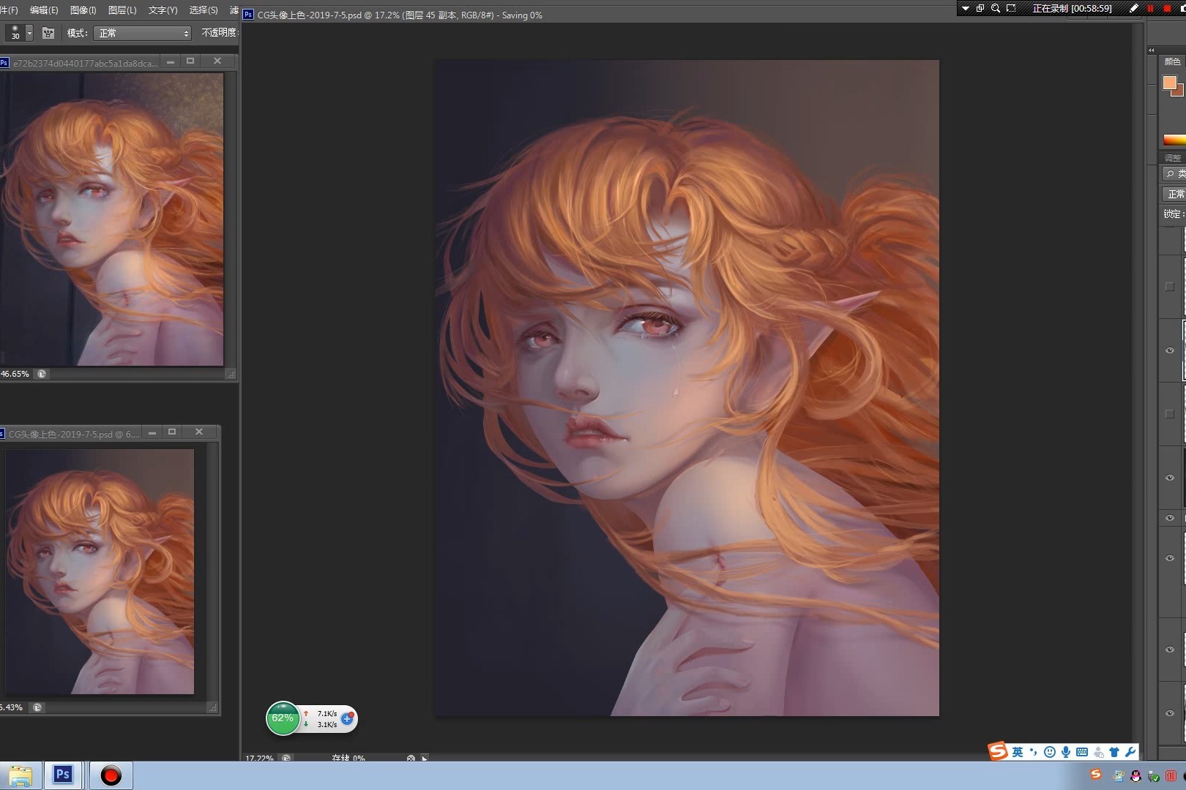
Task: Toggle Sogou 英 language mode
Action: point(1018,752)
